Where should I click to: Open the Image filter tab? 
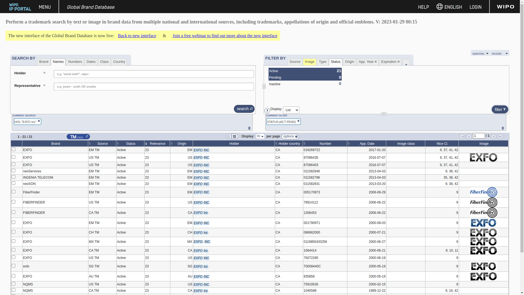309,62
